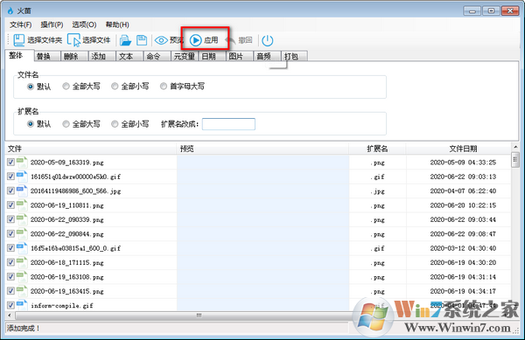Click the horizontal scrollbar thumb
525x340 pixels.
199,316
